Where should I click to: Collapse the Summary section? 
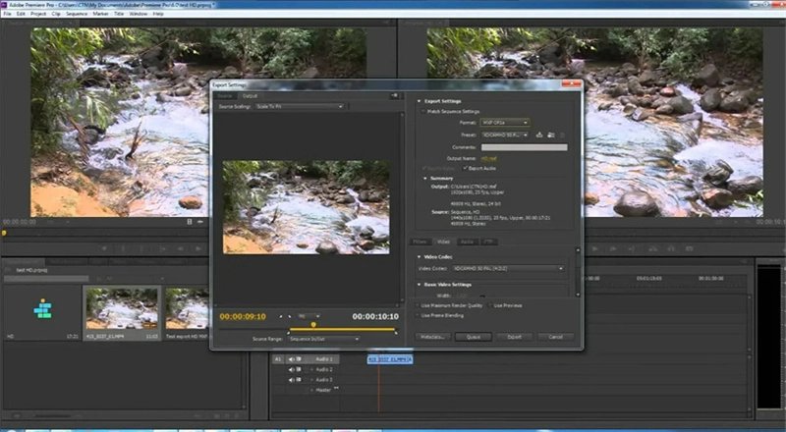click(x=425, y=179)
